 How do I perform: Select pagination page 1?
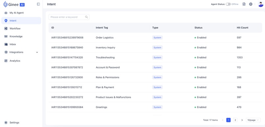point(228,120)
